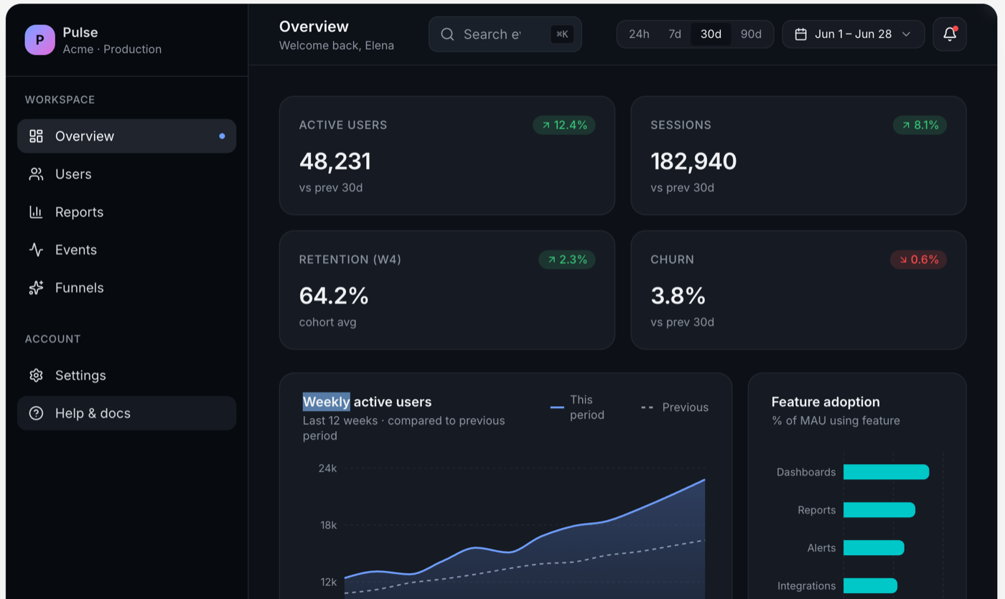Click the RETENTION (W4) card label
Image resolution: width=1005 pixels, height=599 pixels.
click(350, 260)
